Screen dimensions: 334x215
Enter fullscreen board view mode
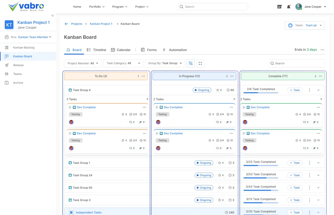[x=200, y=63]
